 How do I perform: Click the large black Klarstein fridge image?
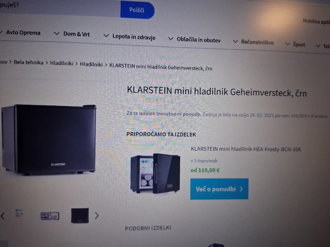[x=49, y=140]
